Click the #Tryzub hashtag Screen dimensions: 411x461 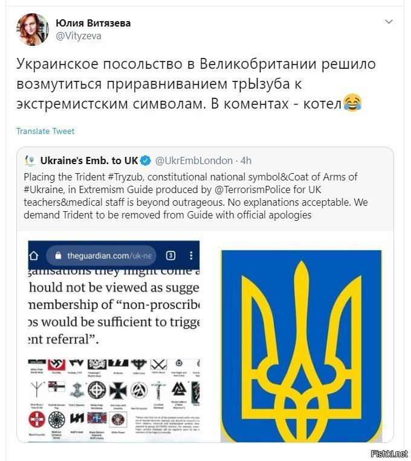coord(126,177)
